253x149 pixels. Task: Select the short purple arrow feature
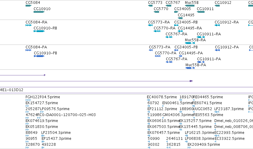click(23, 75)
